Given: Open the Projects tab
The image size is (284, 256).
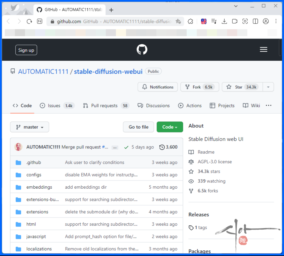Looking at the screenshot, I should click(x=222, y=106).
